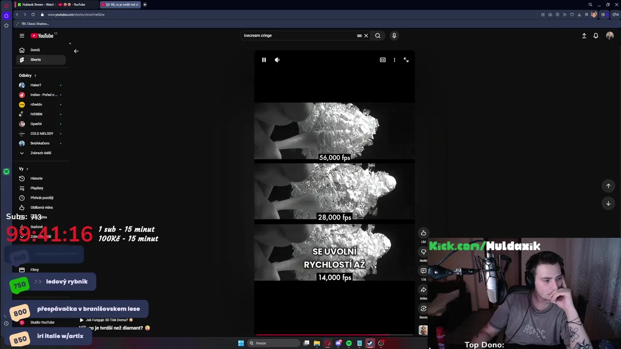The image size is (621, 349).
Task: Seek on the red Shorts progress bar
Action: coord(335,334)
